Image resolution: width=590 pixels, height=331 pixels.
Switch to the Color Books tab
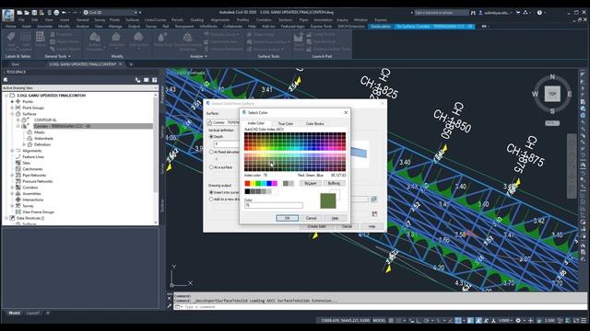point(314,123)
